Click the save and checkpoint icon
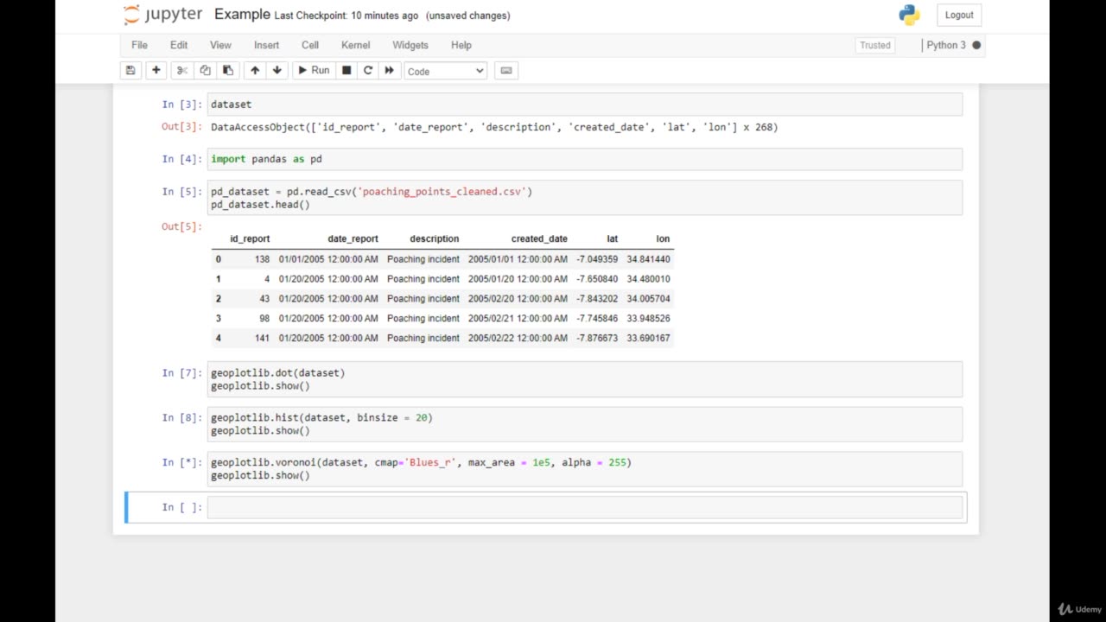Screen dimensions: 1106x622 130,71
